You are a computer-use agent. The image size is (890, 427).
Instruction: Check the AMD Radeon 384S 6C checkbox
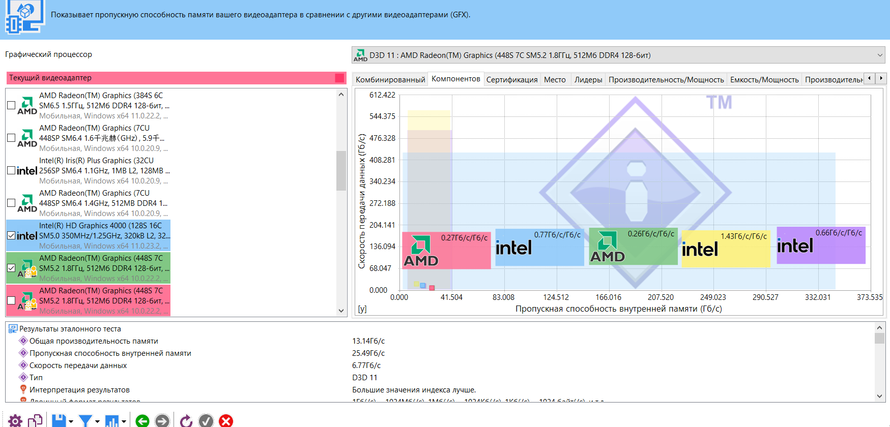11,105
